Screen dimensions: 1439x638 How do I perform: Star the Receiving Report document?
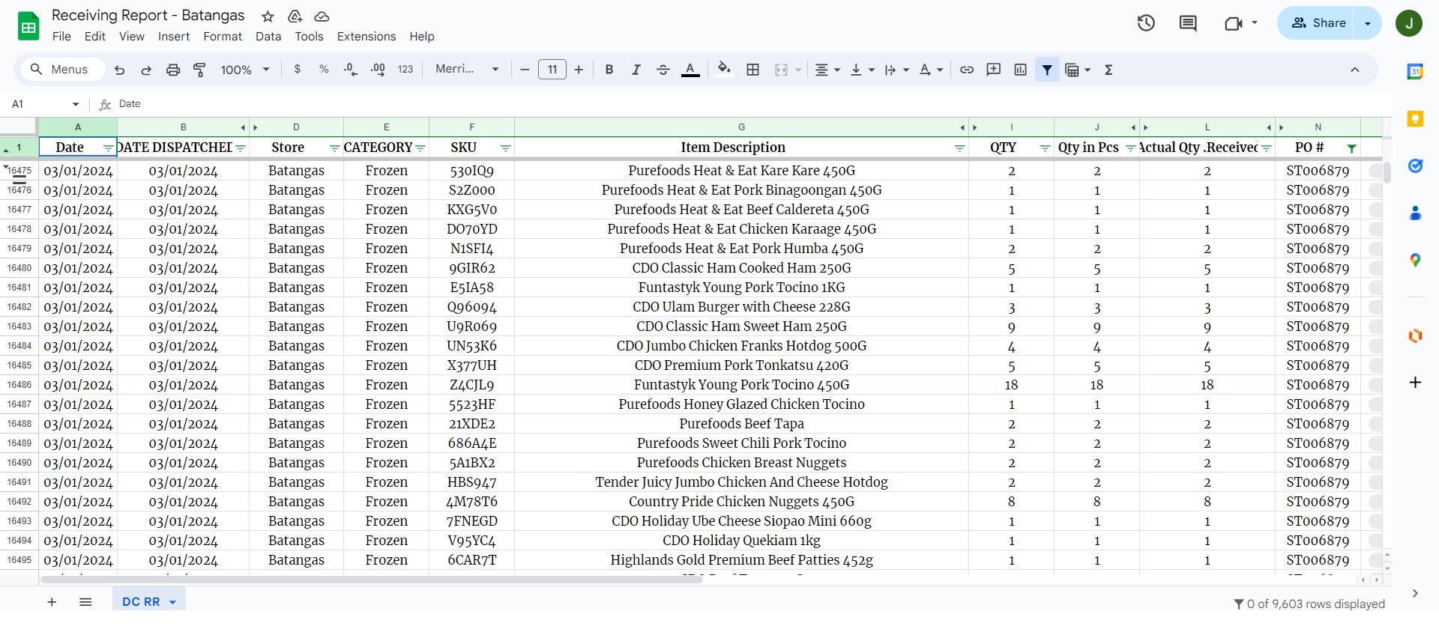(268, 16)
